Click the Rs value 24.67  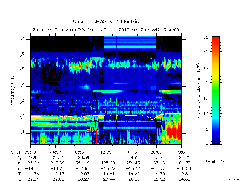pyautogui.click(x=134, y=157)
